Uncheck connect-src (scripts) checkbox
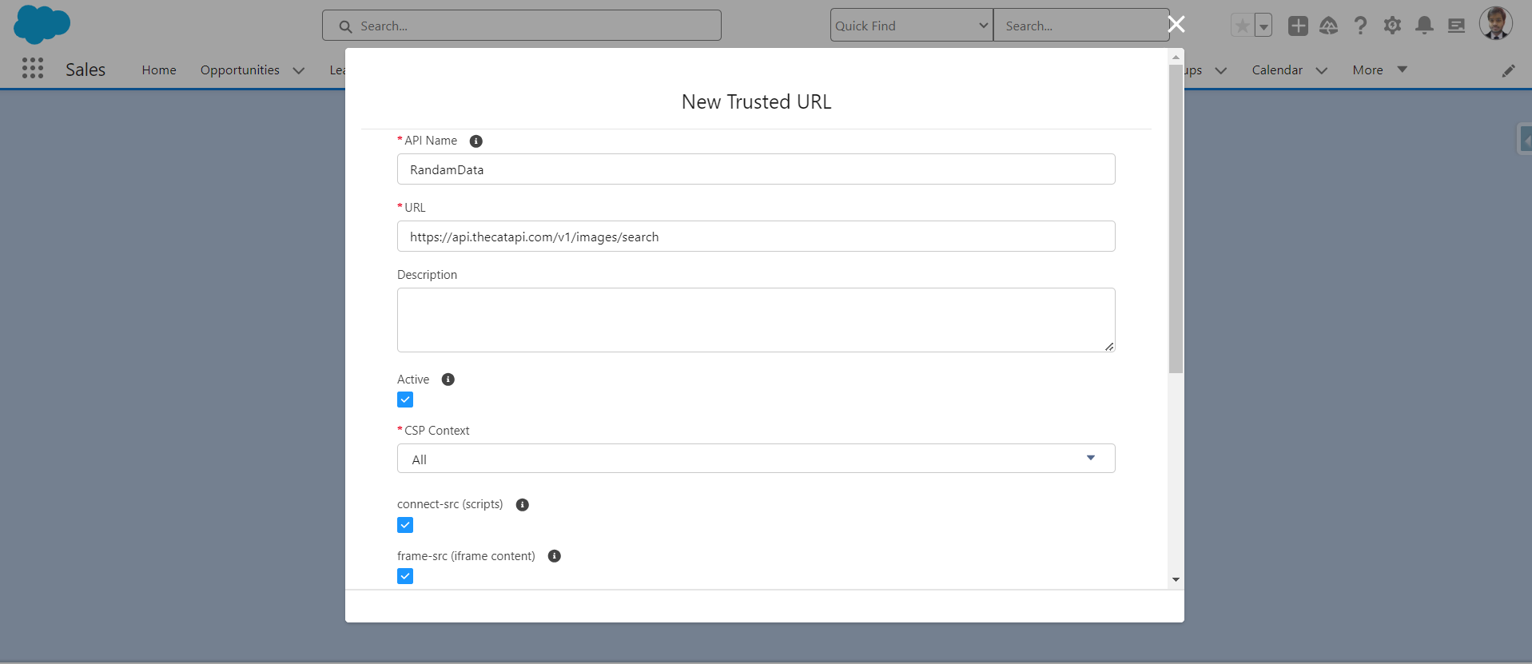The width and height of the screenshot is (1532, 664). point(405,525)
